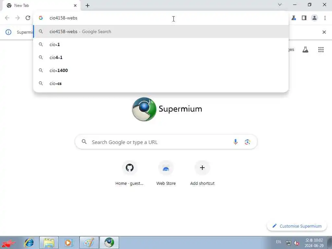Viewport: 332px width, 249px height.
Task: Close the New Tab tab
Action: [x=75, y=6]
